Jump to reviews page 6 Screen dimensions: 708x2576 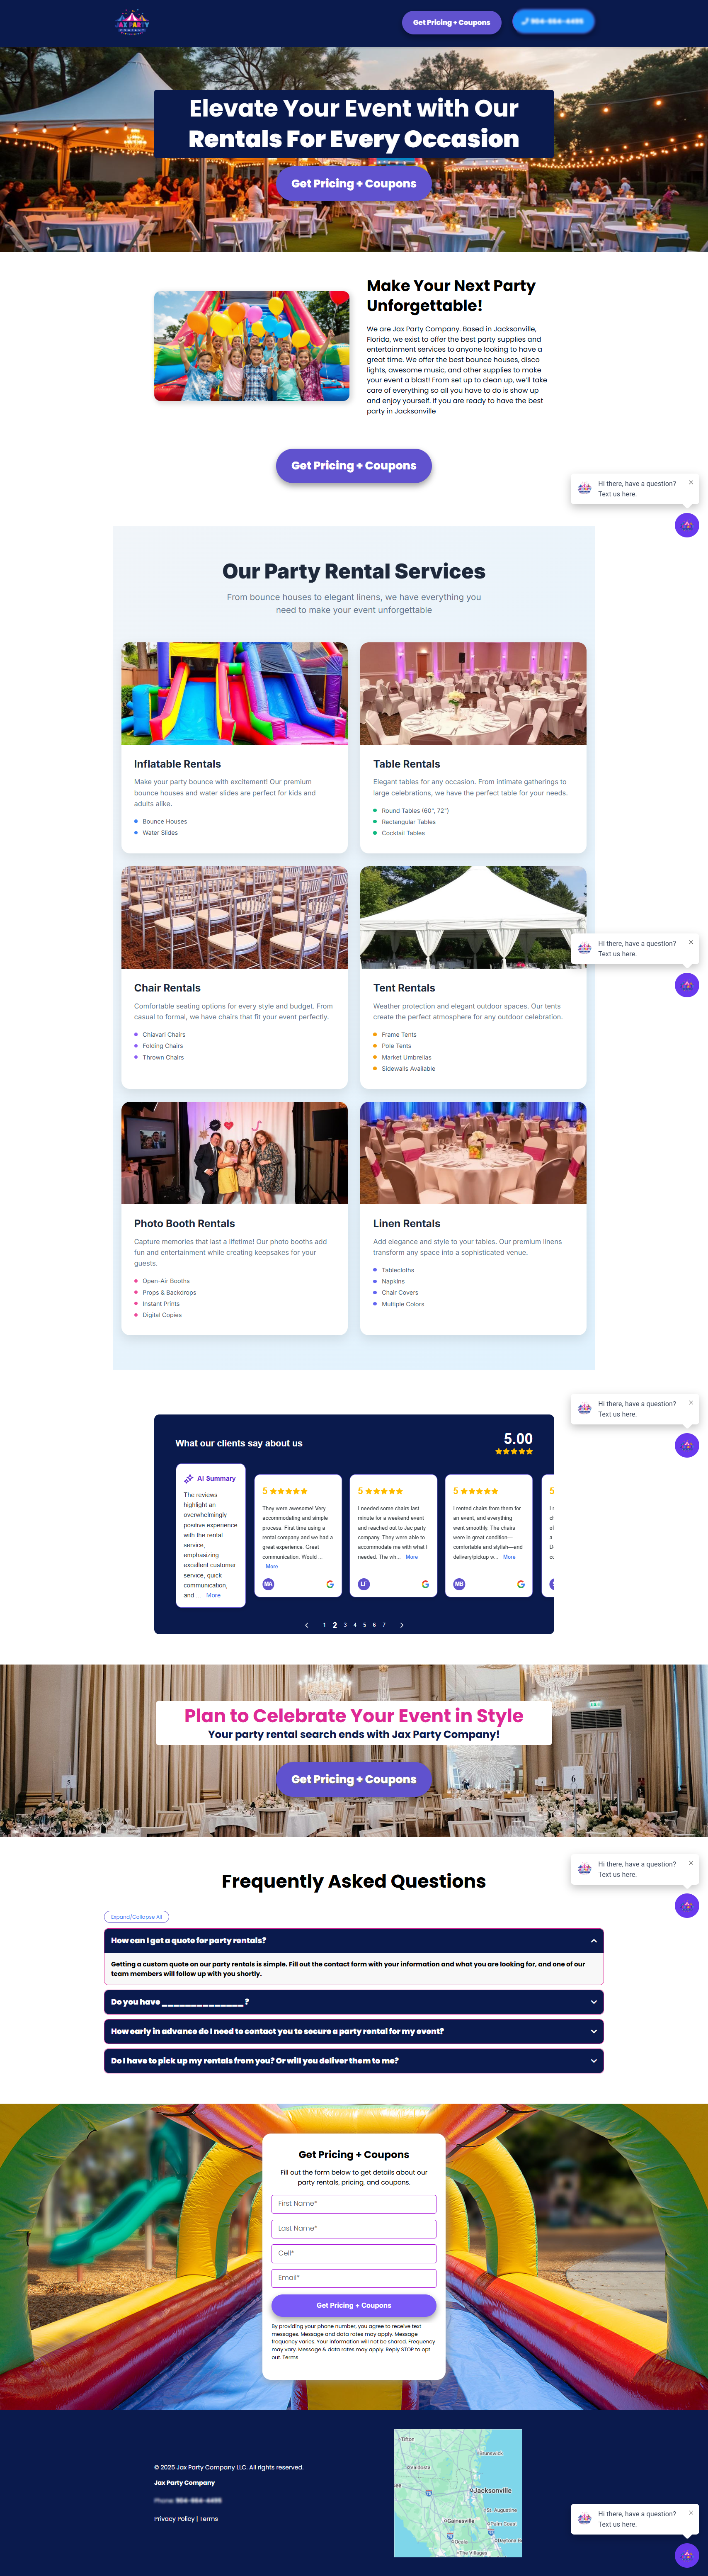tap(374, 1625)
